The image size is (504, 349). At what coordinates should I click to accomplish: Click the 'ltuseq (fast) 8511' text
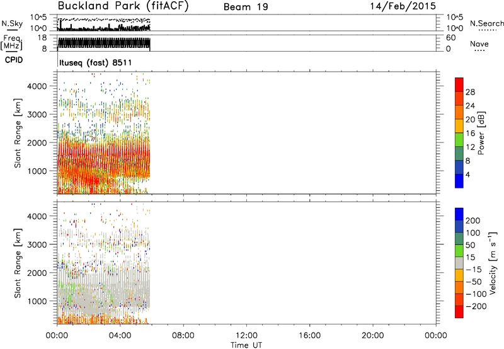(96, 62)
